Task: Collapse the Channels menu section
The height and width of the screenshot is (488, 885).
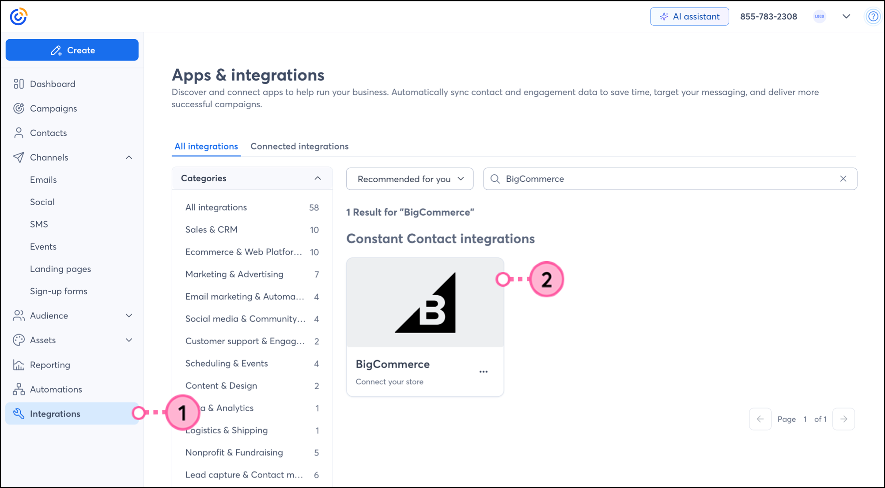Action: coord(129,158)
